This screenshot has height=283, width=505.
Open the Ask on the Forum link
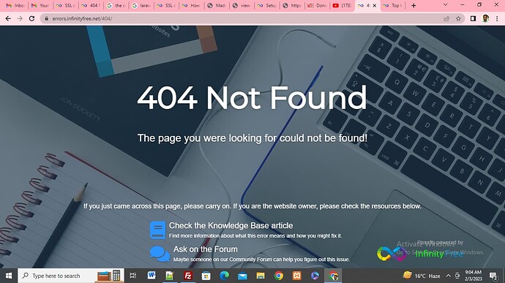[x=206, y=249]
